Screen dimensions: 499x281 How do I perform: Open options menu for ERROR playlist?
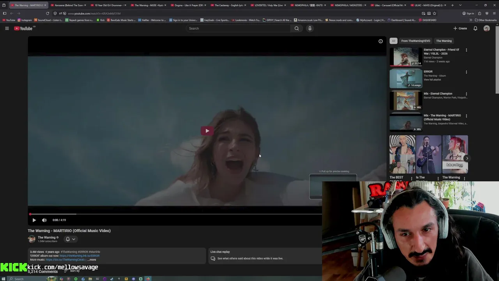click(x=466, y=72)
